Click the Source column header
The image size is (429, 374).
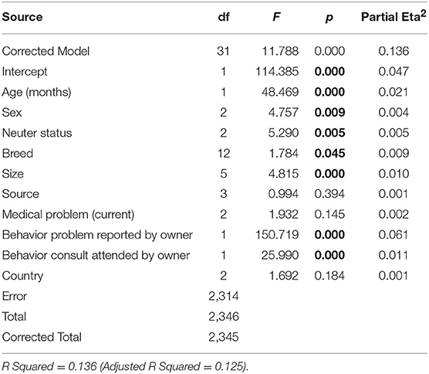tap(22, 17)
